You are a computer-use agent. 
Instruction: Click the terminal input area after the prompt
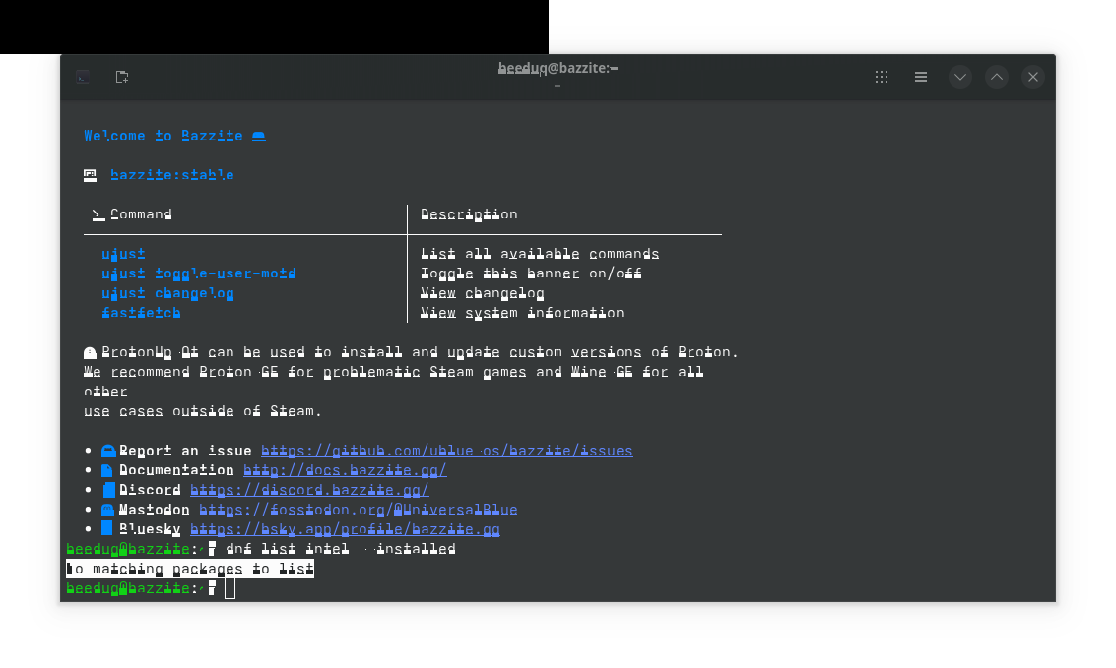click(230, 587)
